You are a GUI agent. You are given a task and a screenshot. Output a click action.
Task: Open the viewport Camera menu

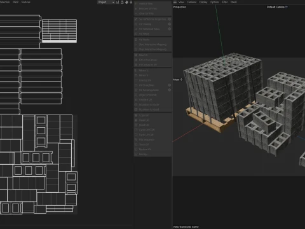point(192,2)
